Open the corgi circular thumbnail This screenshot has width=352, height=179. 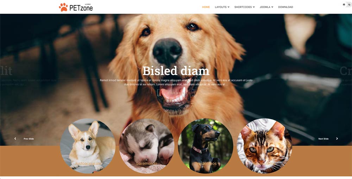88,146
